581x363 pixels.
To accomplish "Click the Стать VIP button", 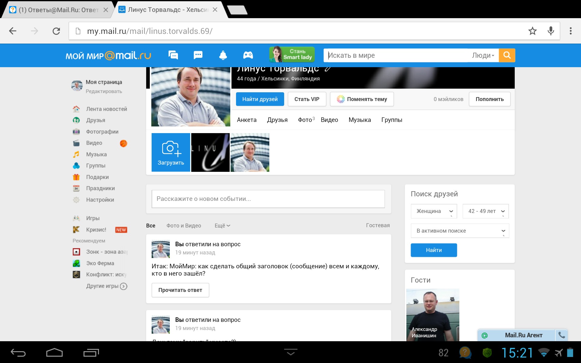I will (307, 99).
